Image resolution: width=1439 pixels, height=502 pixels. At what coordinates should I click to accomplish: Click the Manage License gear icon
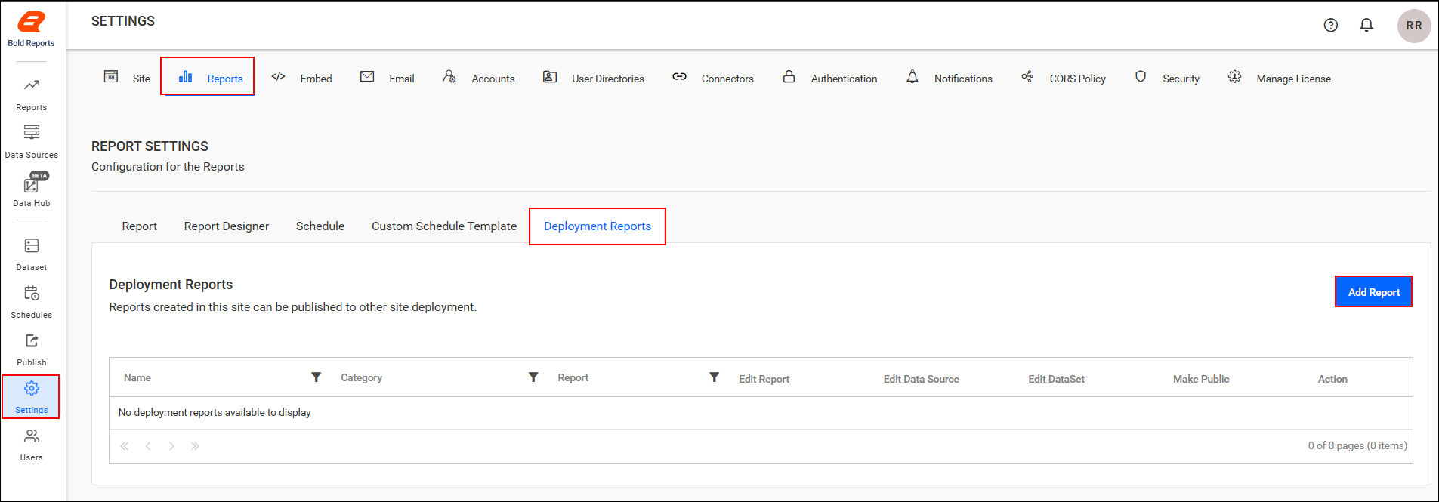(1234, 76)
